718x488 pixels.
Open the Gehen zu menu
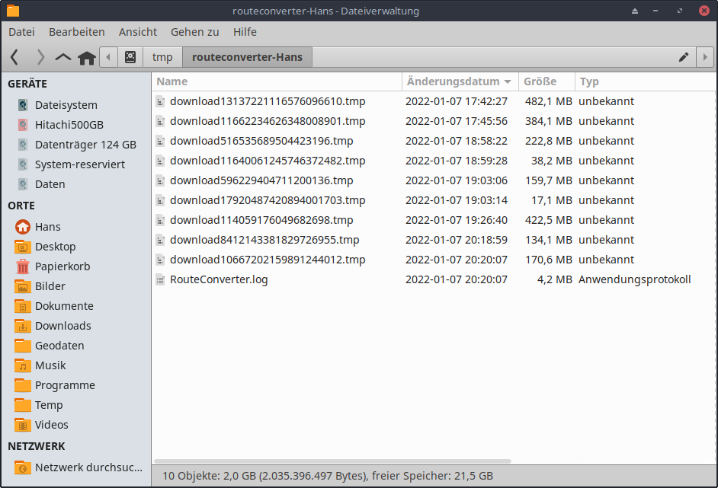pos(194,32)
